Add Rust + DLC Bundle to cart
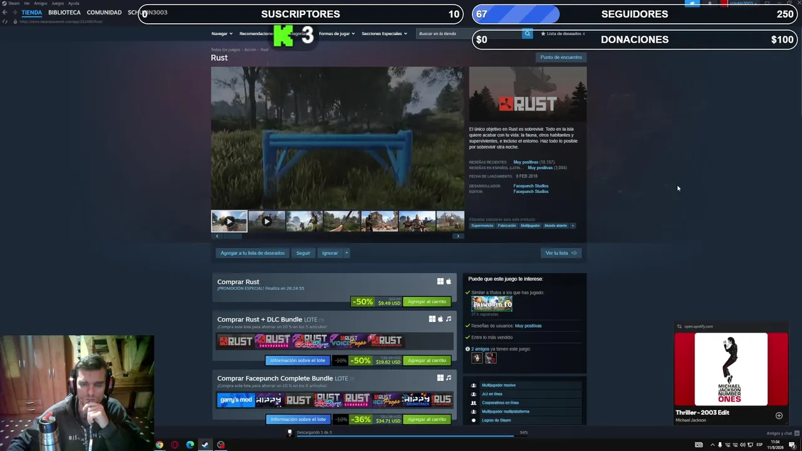The height and width of the screenshot is (451, 802). (427, 361)
